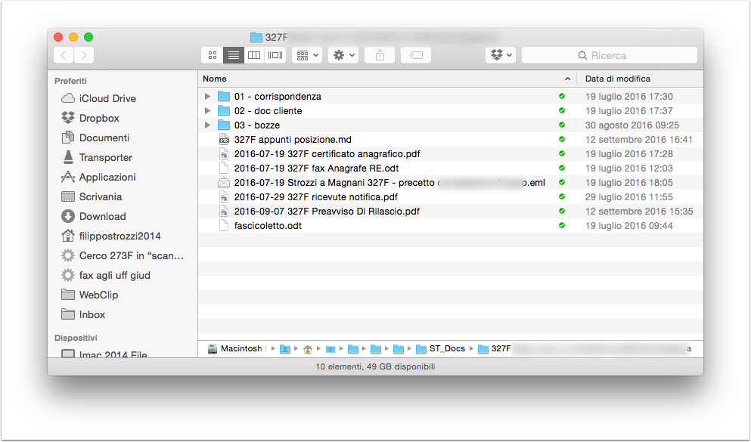
Task: Click the 327F folder icon in title bar
Action: pos(256,37)
